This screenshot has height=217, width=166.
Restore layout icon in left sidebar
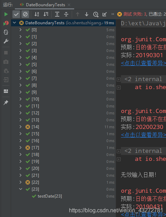coord(6,91)
